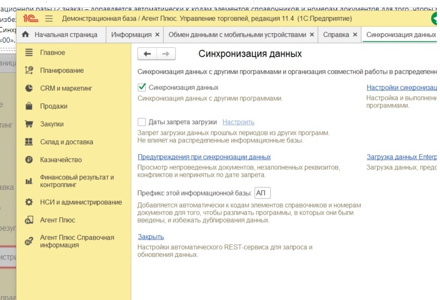Open the Планирование section
Viewport: 440px width, 300px height.
click(62, 70)
